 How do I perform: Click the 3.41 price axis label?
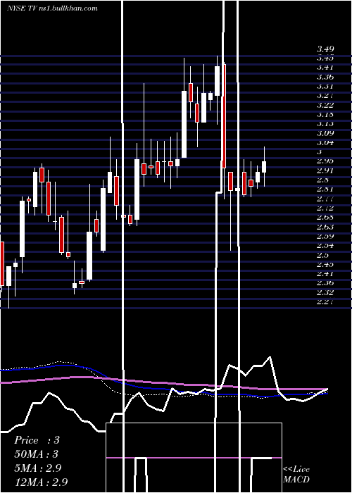coord(325,68)
